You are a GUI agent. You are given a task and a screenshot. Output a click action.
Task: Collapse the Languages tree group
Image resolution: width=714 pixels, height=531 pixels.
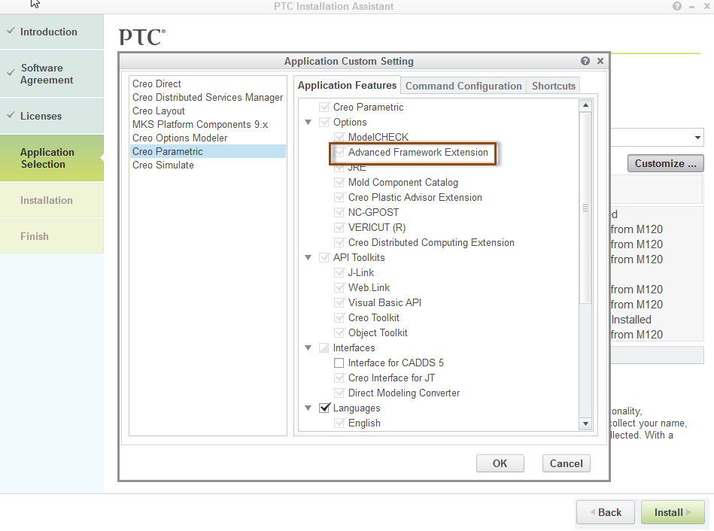pyautogui.click(x=308, y=408)
